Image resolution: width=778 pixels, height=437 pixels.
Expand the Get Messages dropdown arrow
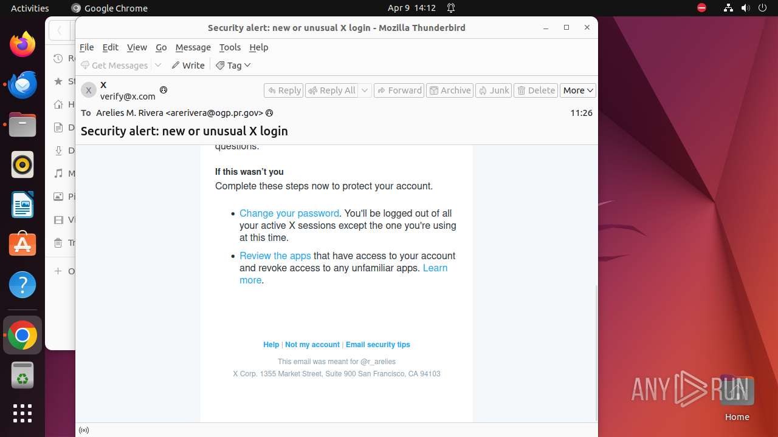click(x=158, y=65)
